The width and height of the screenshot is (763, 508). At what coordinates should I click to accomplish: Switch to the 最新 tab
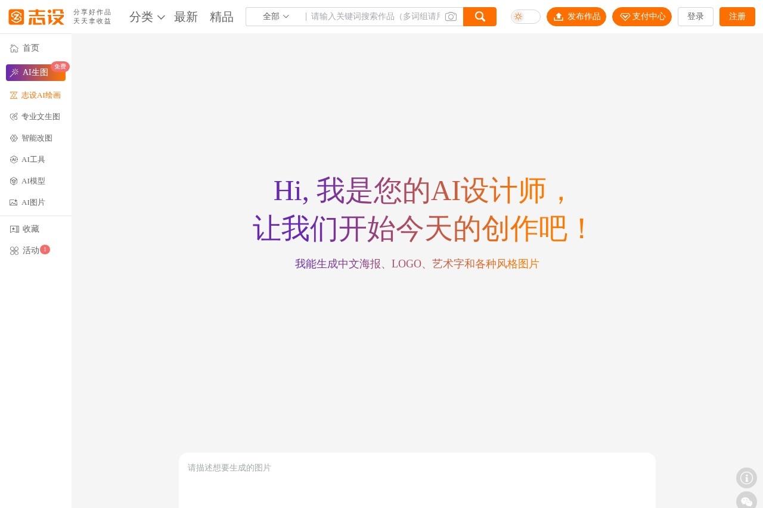[186, 17]
